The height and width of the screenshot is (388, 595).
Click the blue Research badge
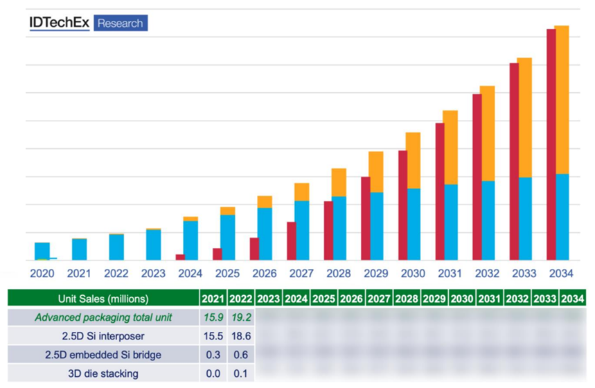tap(120, 23)
